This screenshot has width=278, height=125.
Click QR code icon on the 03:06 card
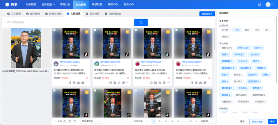pyautogui.click(x=74, y=83)
